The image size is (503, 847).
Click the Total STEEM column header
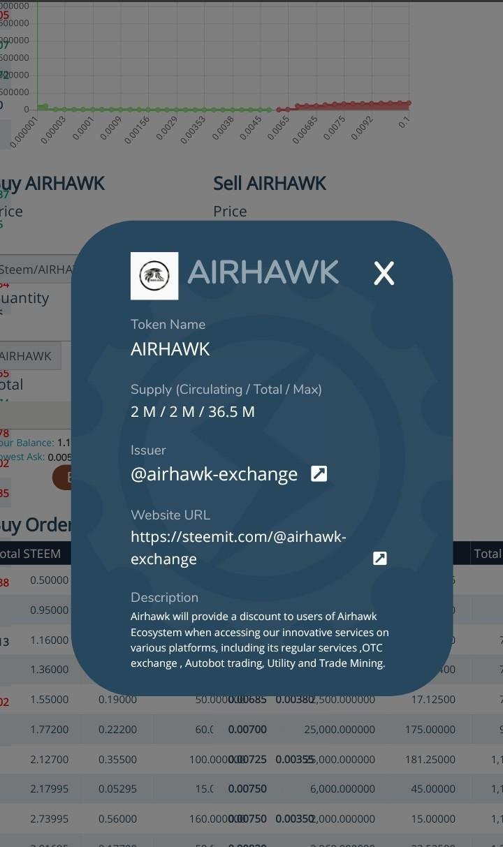30,554
